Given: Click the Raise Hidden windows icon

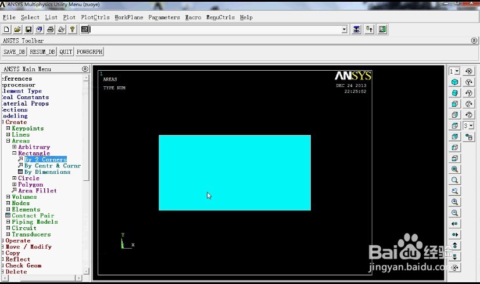Looking at the screenshot, I should point(357,30).
